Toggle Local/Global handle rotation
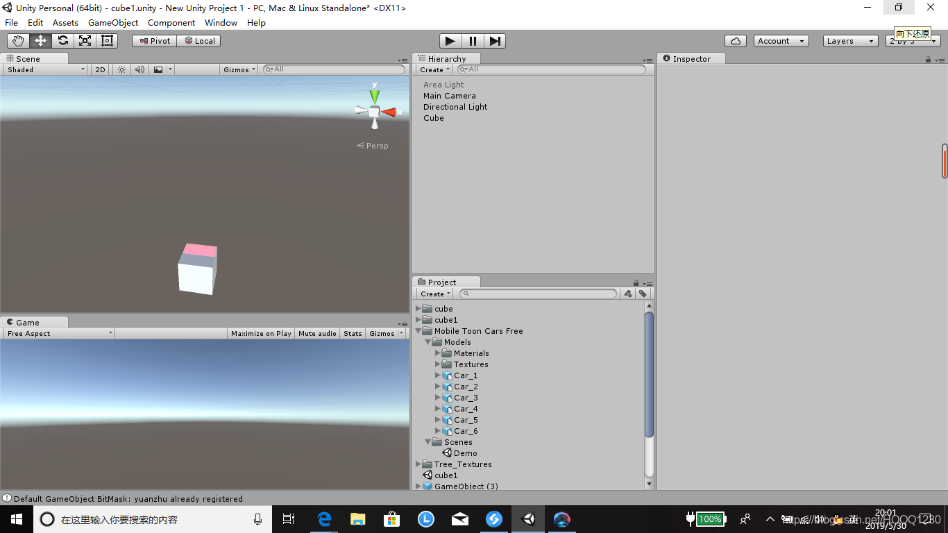 pos(199,41)
